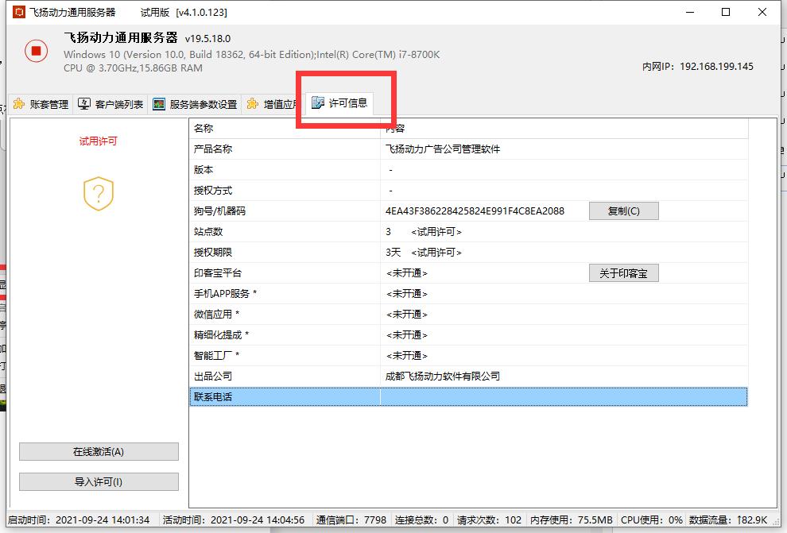Image resolution: width=787 pixels, height=533 pixels.
Task: Select the 狗号/机器码 row label
Action: [219, 210]
